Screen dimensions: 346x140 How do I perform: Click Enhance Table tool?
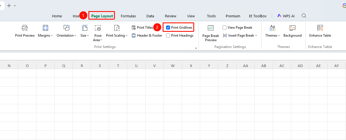coord(320,31)
